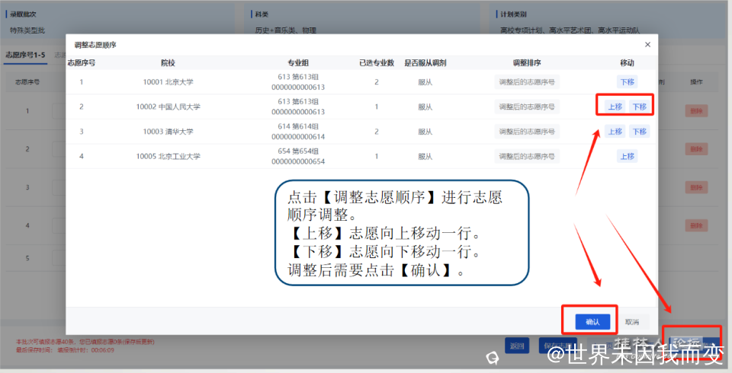The height and width of the screenshot is (373, 732).
Task: Move 北京工业大学 up with 上移
Action: pos(627,156)
